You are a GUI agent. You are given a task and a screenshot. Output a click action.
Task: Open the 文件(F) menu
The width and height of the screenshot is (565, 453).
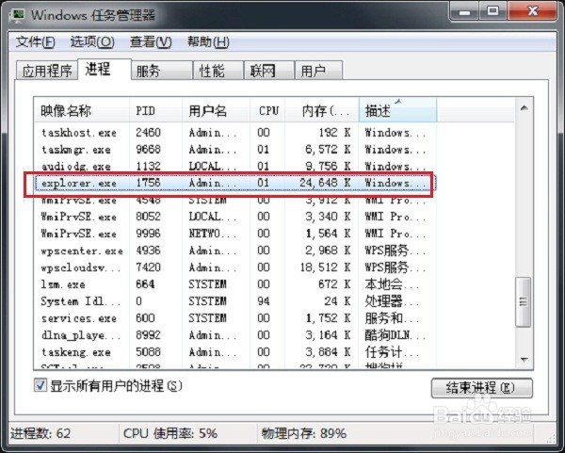click(36, 42)
